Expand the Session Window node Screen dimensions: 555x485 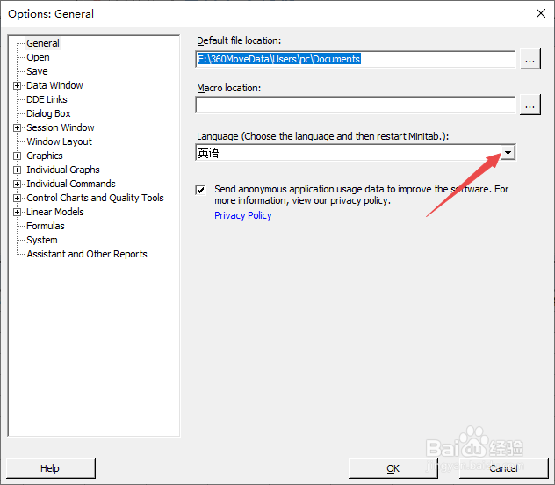click(17, 127)
